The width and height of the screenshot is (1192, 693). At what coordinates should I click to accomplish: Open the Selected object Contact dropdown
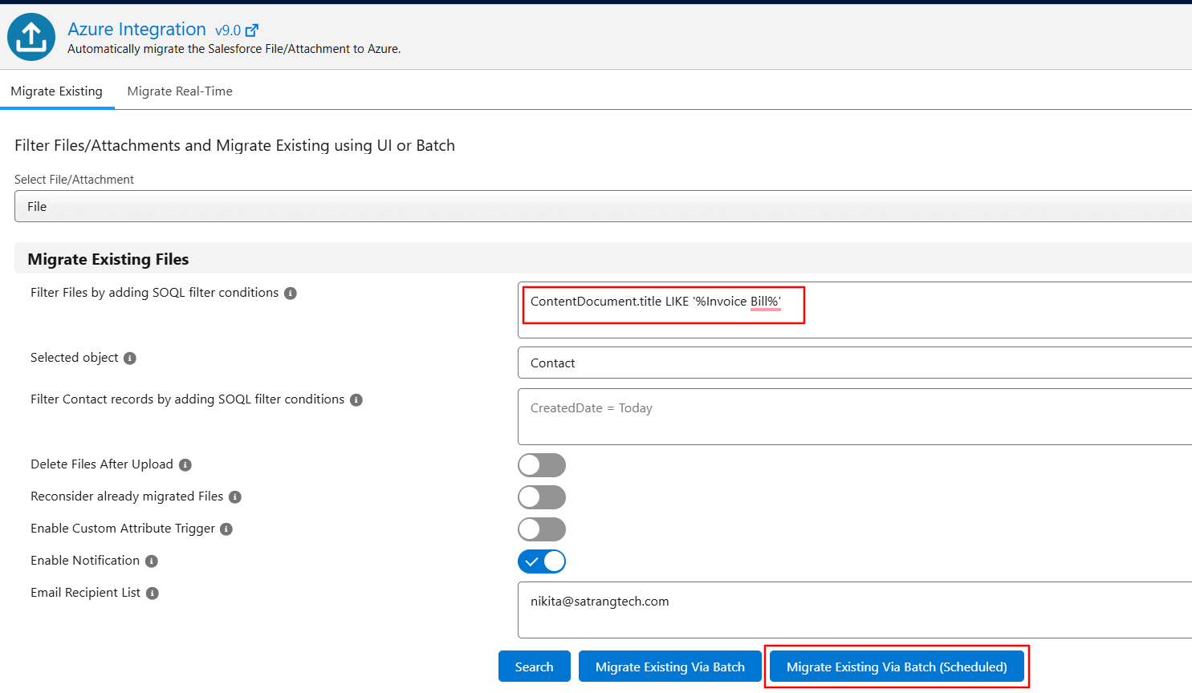click(x=855, y=363)
